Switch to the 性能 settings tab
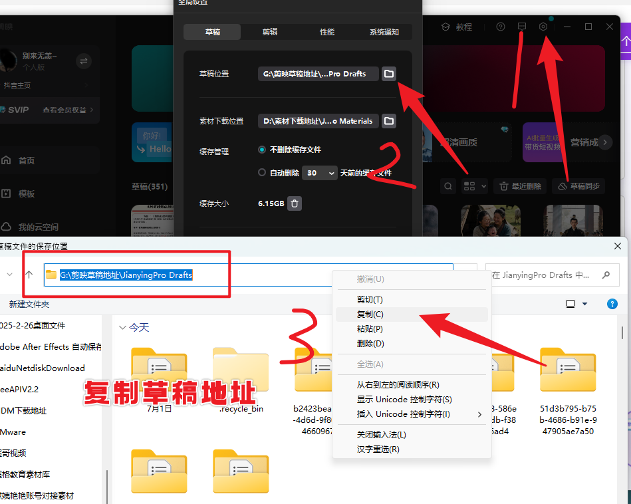 [326, 32]
